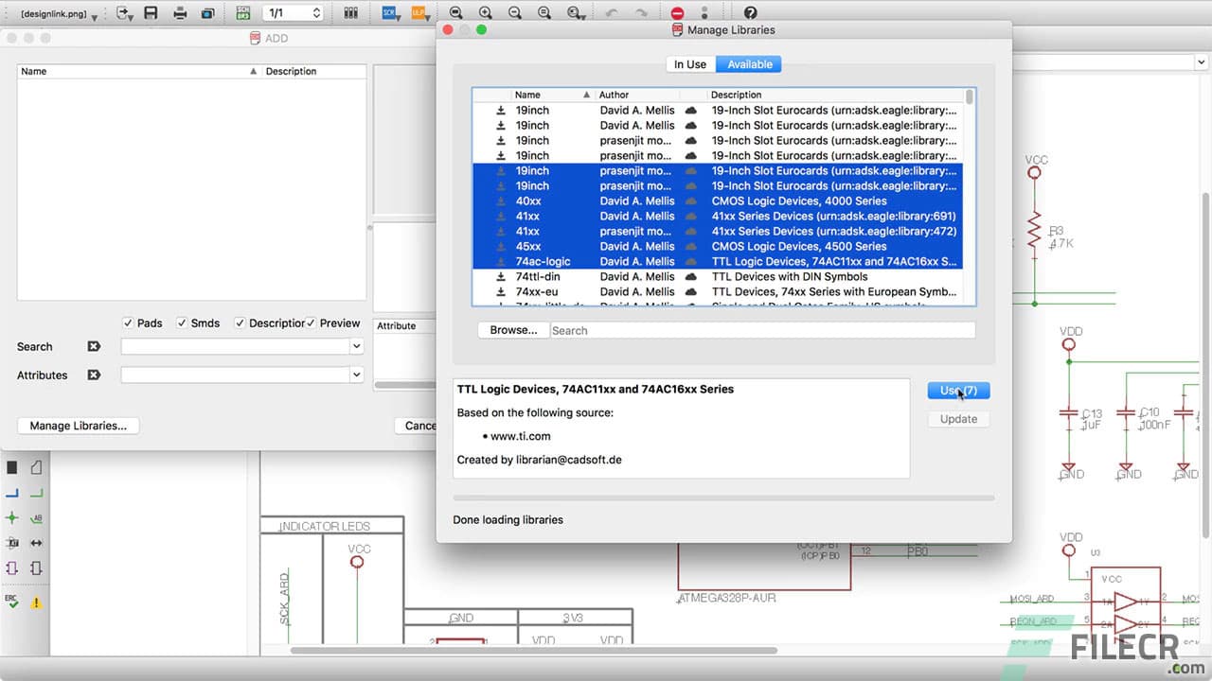Open Help with the question mark icon
1212x681 pixels.
(x=750, y=13)
